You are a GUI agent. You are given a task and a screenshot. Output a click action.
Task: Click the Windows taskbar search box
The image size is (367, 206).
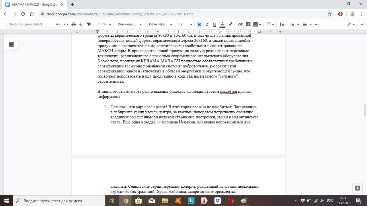coord(59,201)
